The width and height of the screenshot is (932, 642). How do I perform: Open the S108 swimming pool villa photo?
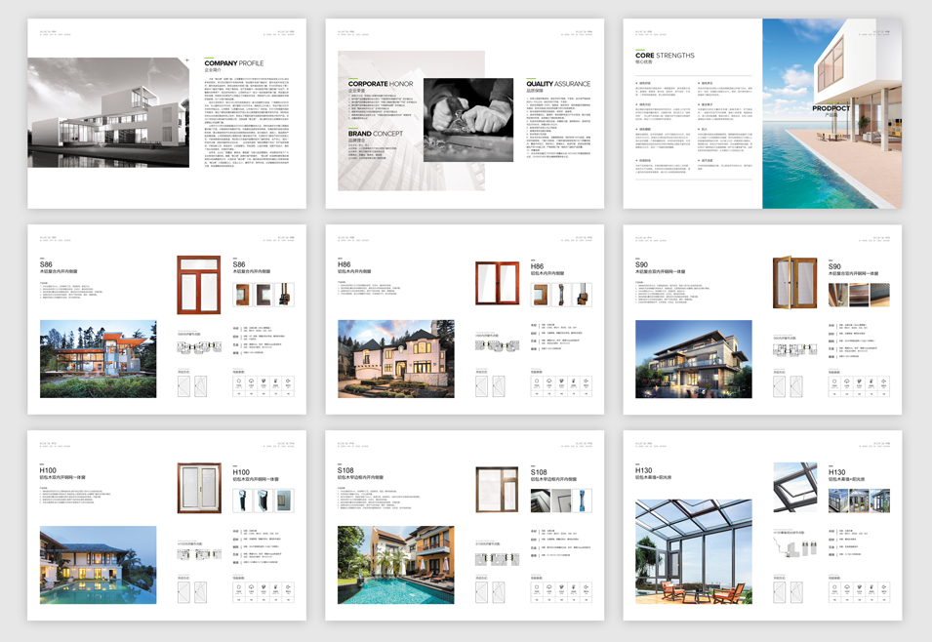[395, 565]
